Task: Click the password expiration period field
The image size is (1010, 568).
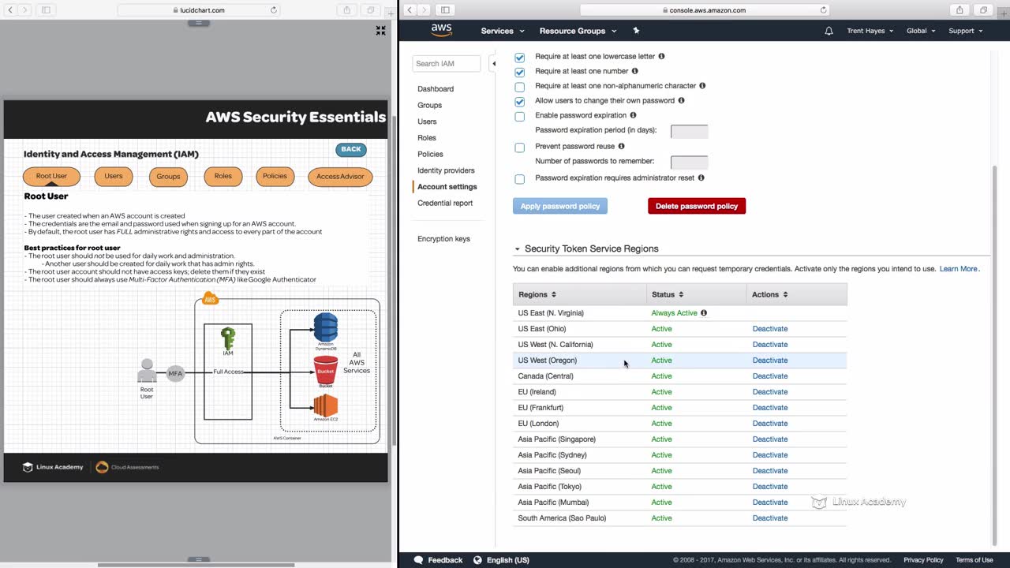Action: tap(689, 131)
